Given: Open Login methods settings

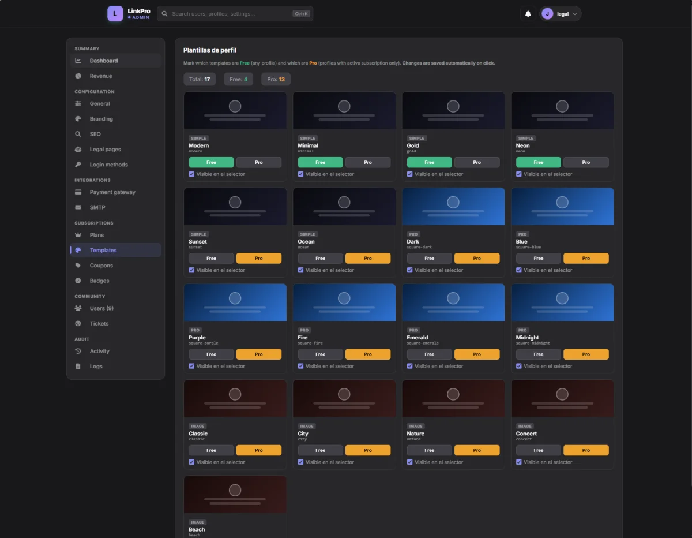Looking at the screenshot, I should click(x=116, y=165).
